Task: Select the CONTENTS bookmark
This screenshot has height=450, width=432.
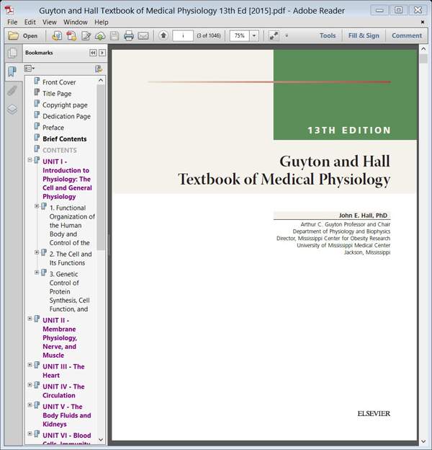Action: 60,150
